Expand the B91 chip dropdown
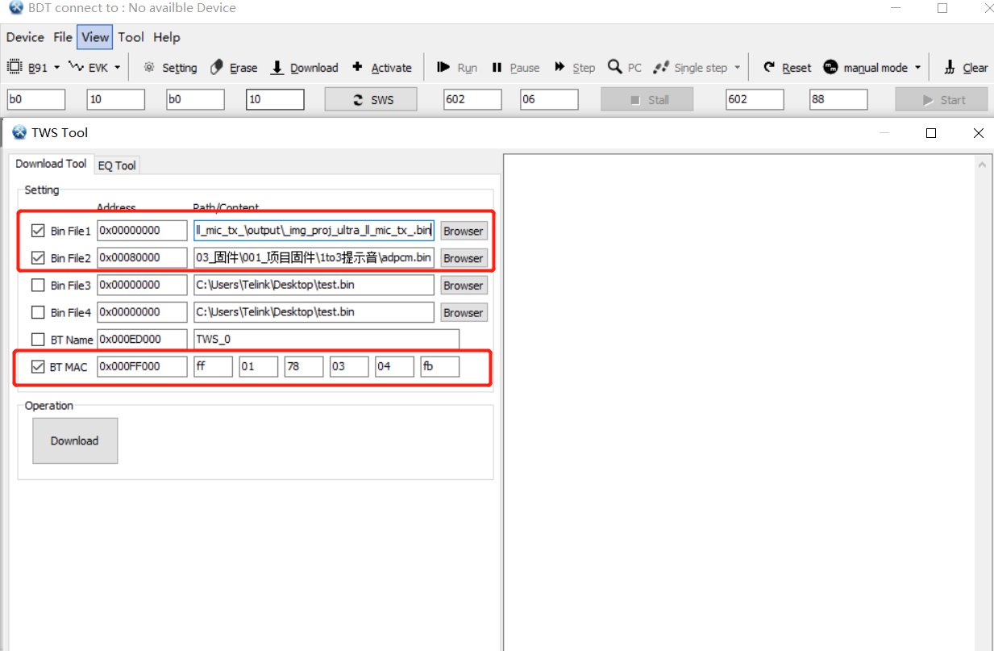994x651 pixels. [57, 68]
